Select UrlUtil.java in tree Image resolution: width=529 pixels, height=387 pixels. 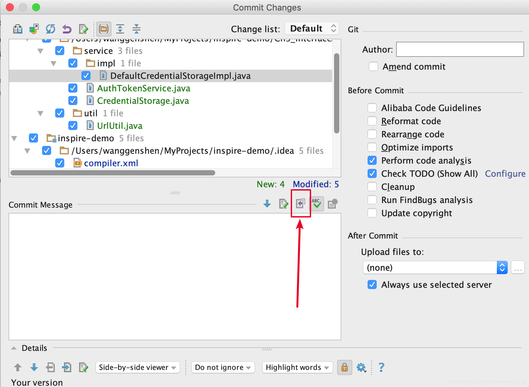(x=119, y=125)
